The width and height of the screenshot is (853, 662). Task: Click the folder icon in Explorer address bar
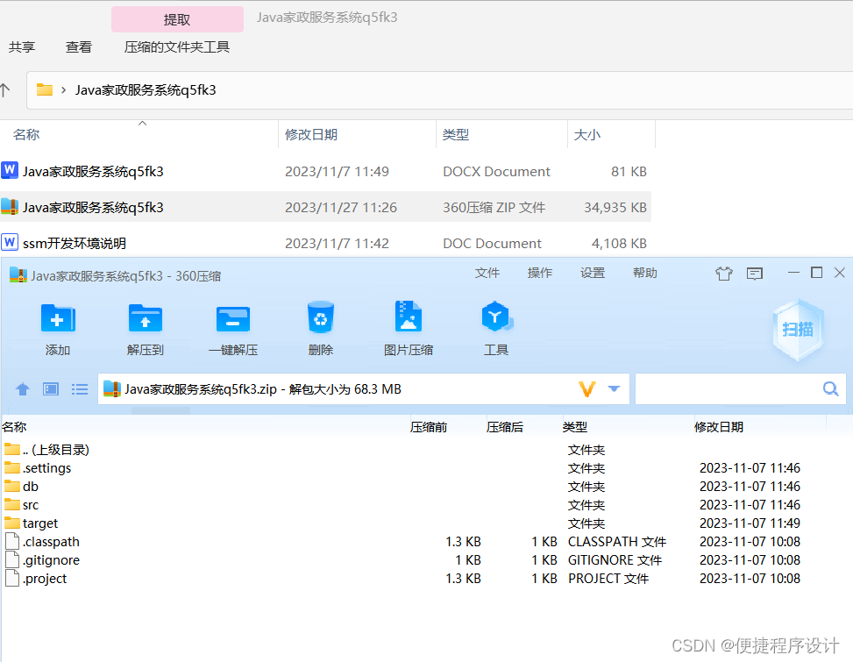click(x=45, y=89)
